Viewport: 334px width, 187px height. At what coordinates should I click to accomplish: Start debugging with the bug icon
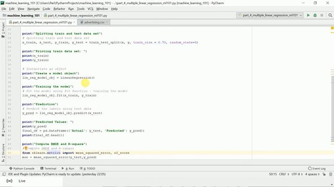[x=315, y=15]
